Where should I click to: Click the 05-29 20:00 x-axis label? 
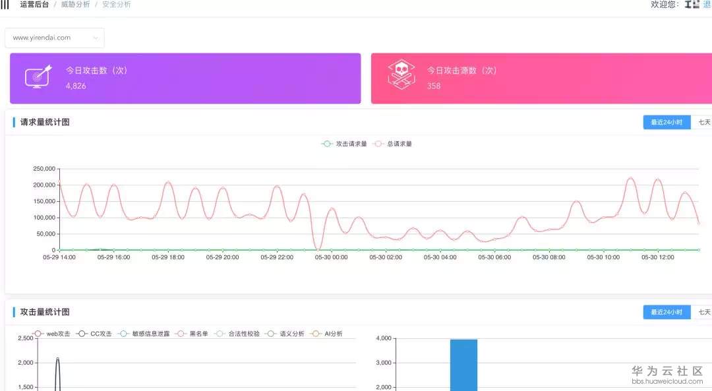click(x=223, y=258)
